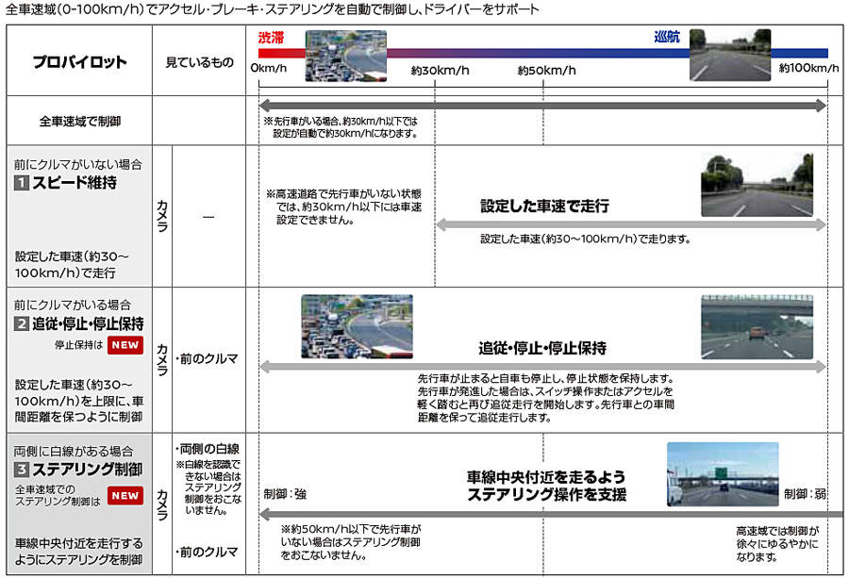Screen dimensions: 849x578
Task: Click the NEW badge beside ステアリング制御は
Action: [x=125, y=495]
